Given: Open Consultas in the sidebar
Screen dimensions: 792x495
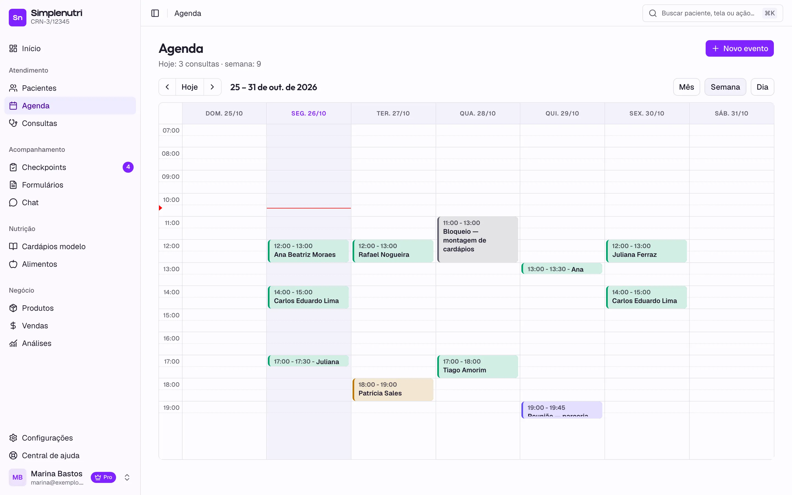Looking at the screenshot, I should 70,123.
